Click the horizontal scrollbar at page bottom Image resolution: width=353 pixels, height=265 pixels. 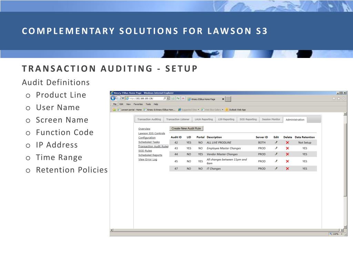227,230
